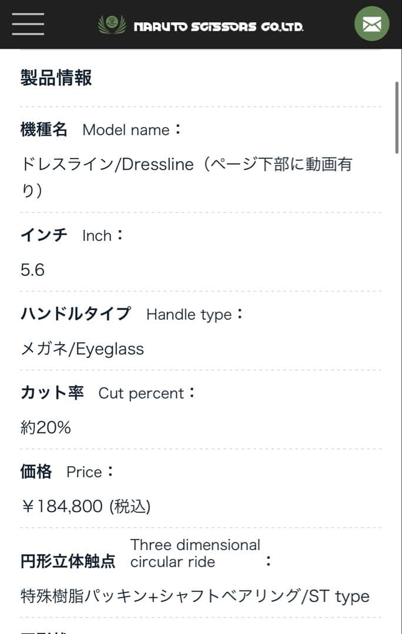Open the hamburger navigation menu
The width and height of the screenshot is (402, 634).
click(28, 24)
